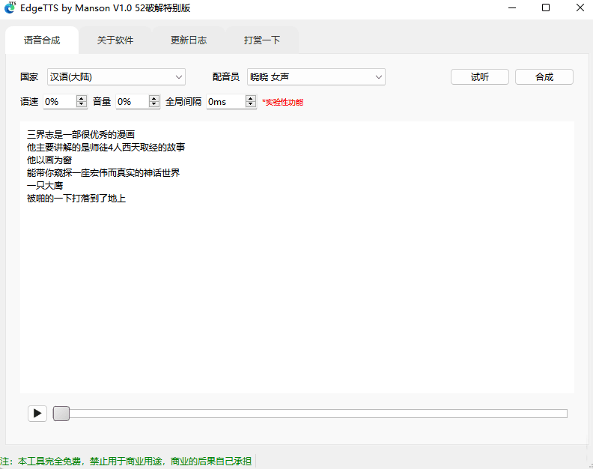593x469 pixels.
Task: Click inside the 语速 speed value field
Action: tap(58, 101)
